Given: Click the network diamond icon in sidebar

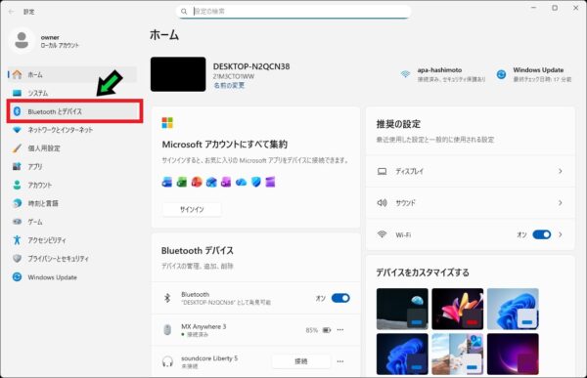Looking at the screenshot, I should click(17, 130).
